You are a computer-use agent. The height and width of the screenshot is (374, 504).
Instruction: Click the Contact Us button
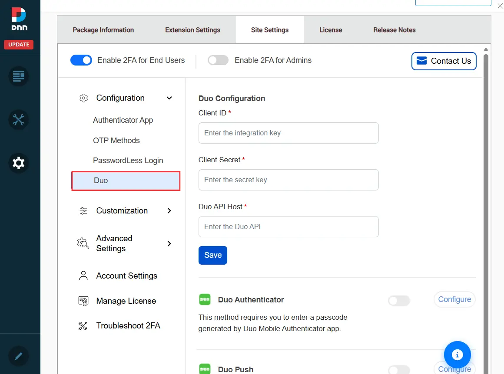coord(444,61)
